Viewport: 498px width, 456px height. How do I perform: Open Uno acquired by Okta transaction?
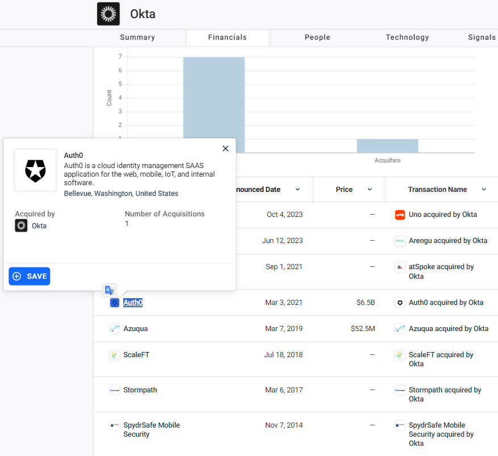(x=443, y=215)
